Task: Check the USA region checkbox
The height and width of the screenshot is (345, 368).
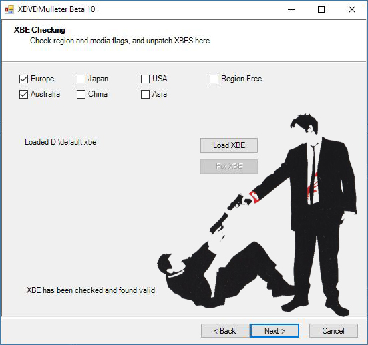Action: point(145,79)
